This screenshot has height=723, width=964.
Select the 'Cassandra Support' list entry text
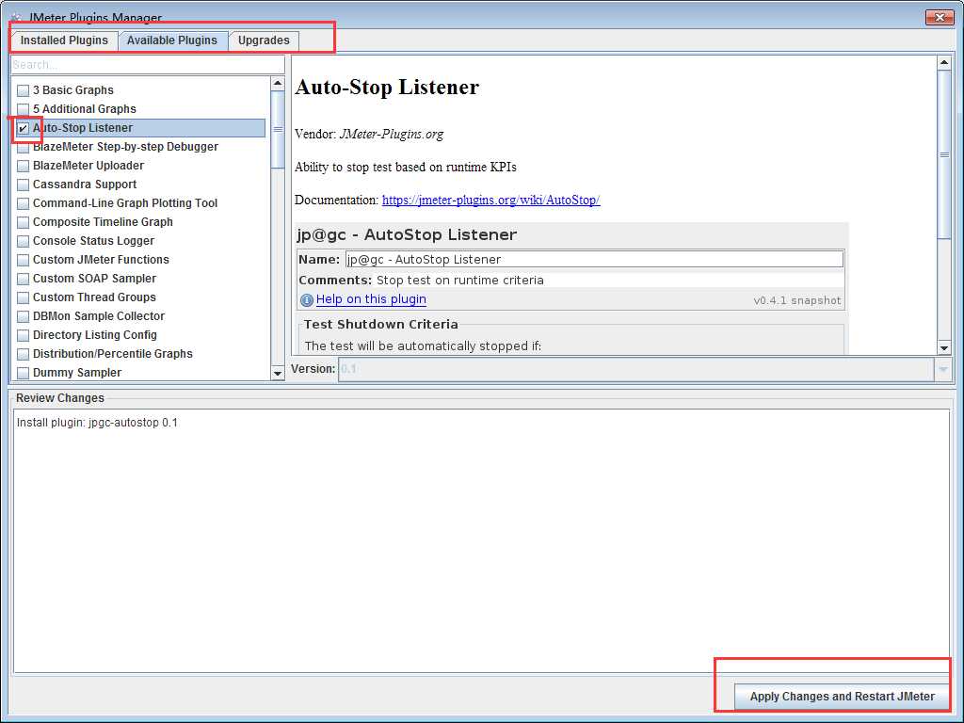[85, 185]
